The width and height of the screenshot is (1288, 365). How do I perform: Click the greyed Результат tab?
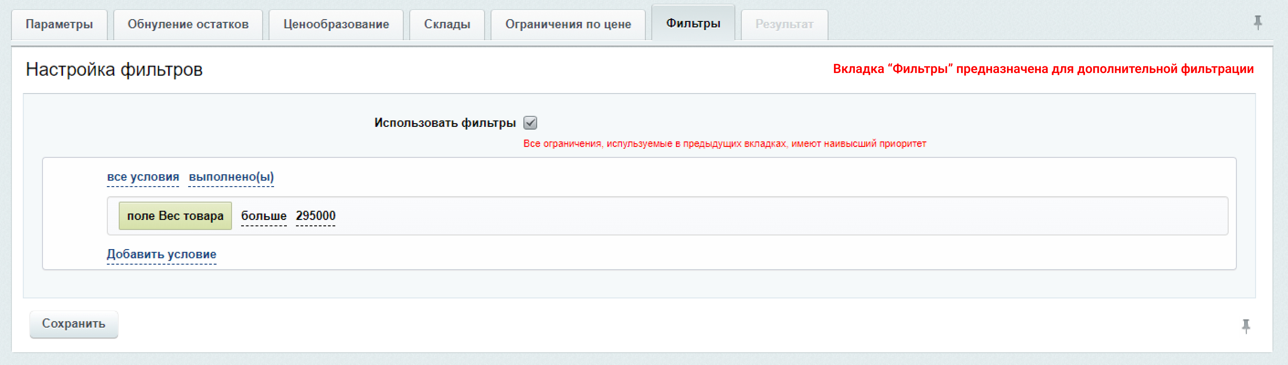point(784,24)
